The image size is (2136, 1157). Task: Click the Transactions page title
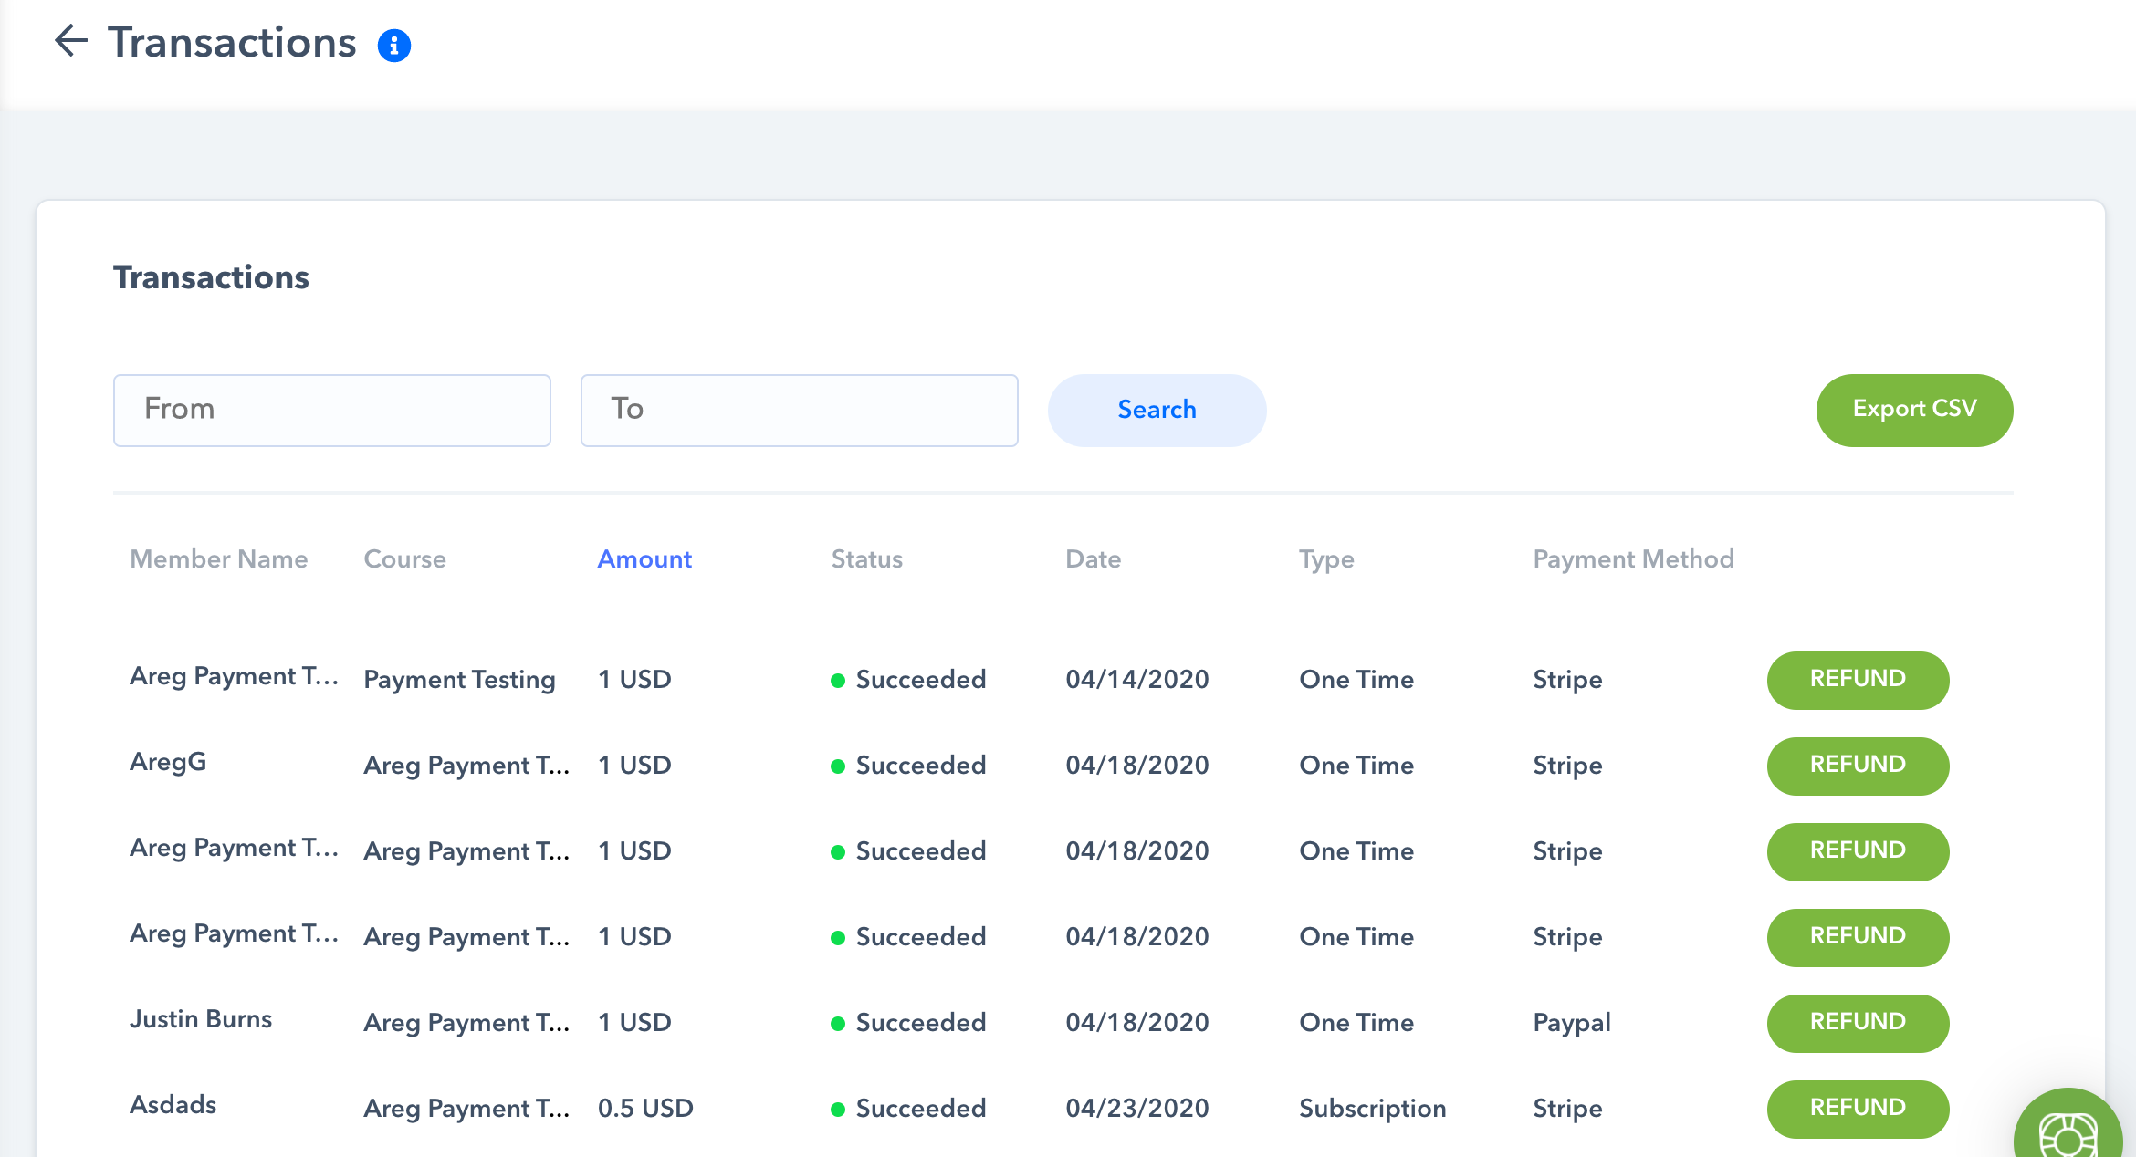(232, 43)
